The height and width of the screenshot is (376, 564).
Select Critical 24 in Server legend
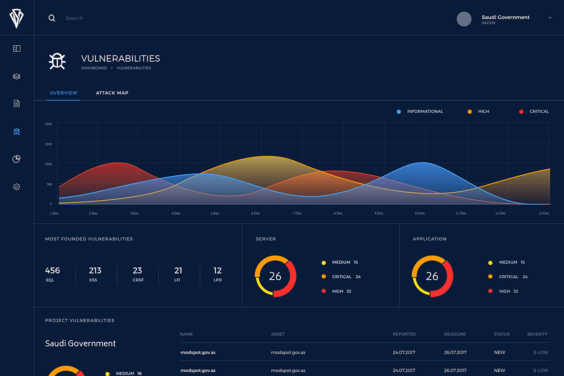click(341, 277)
